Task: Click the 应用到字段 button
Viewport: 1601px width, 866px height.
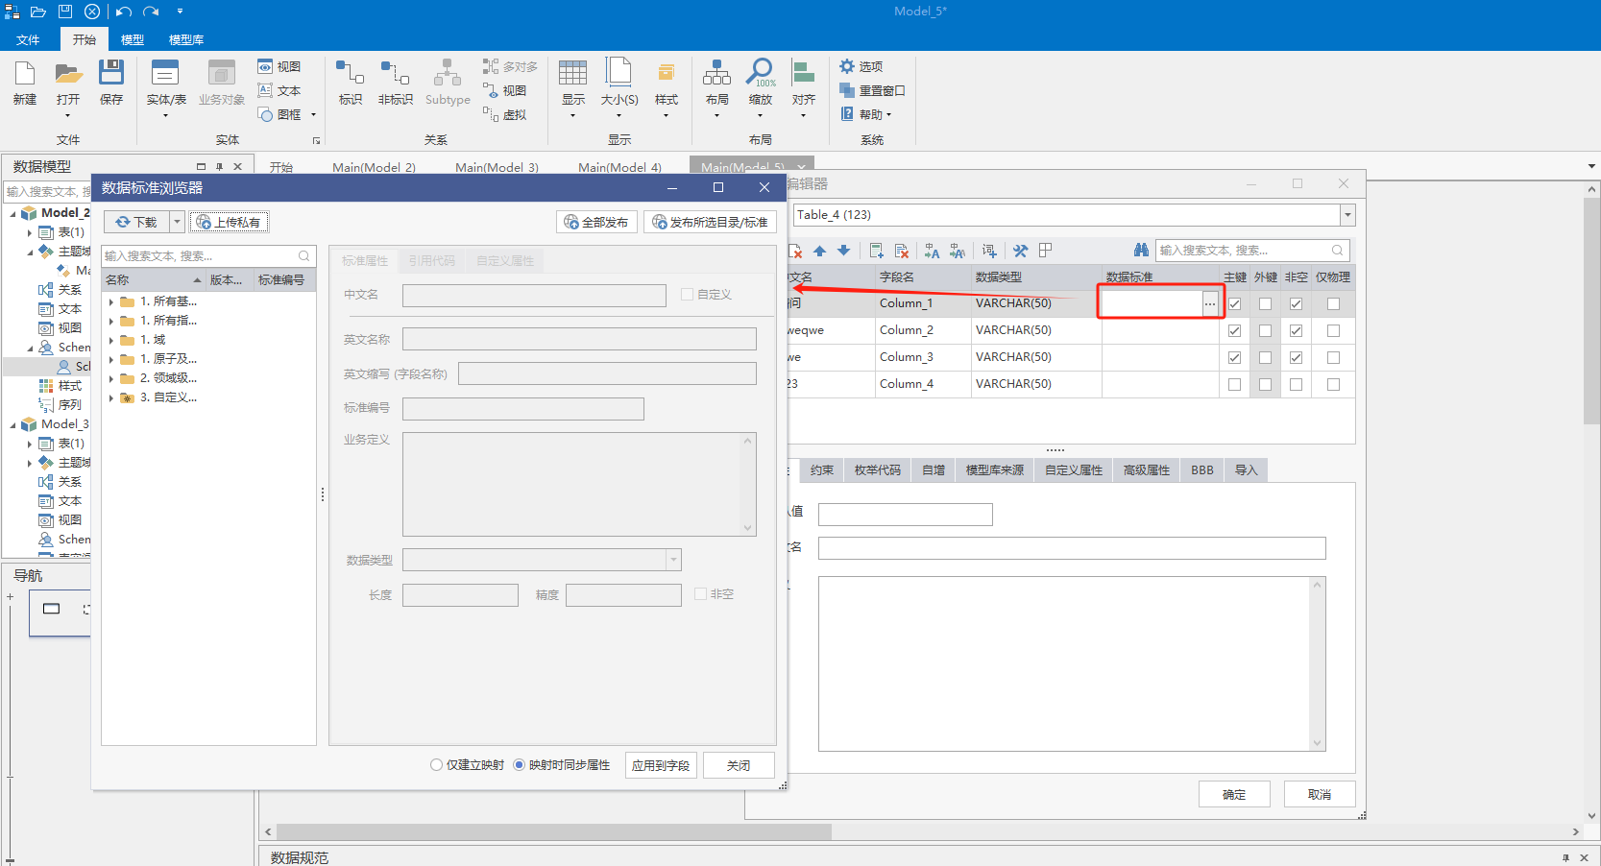Action: pos(661,765)
